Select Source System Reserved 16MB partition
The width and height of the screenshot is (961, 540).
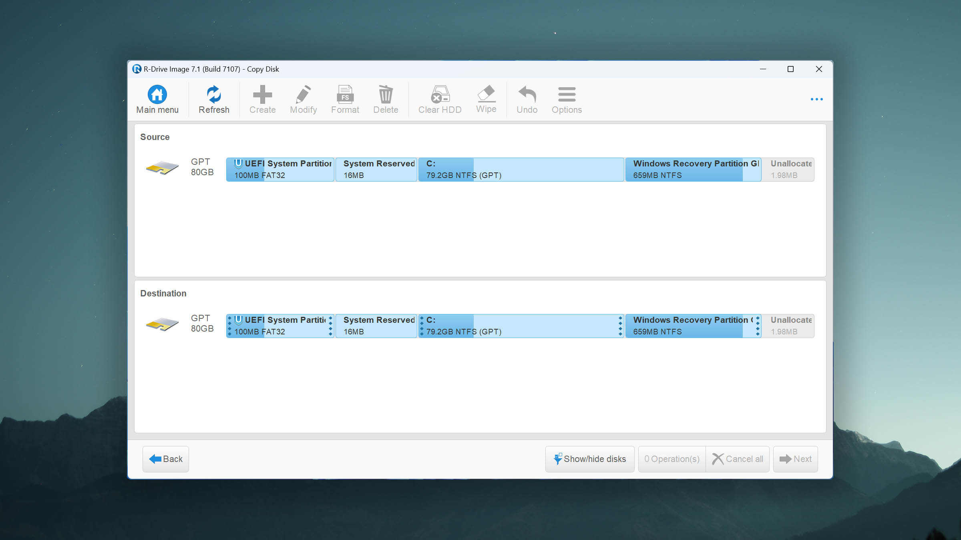[376, 170]
